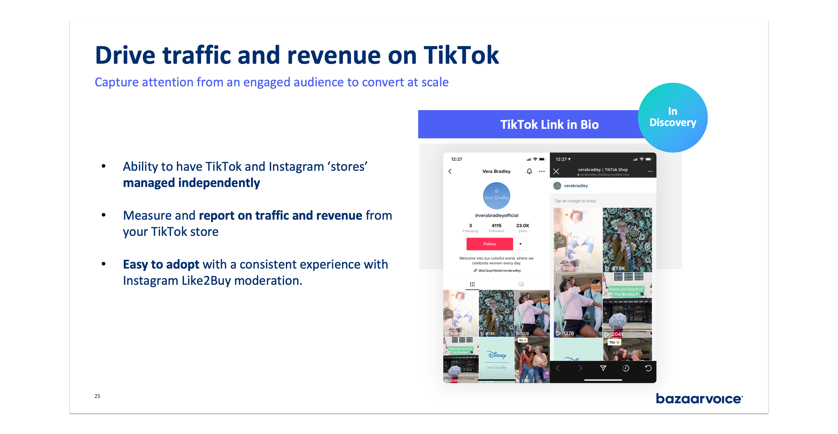Screen dimensions: 838x434
Task: Tap the notification bell on the TikTok profile
Action: (x=529, y=172)
